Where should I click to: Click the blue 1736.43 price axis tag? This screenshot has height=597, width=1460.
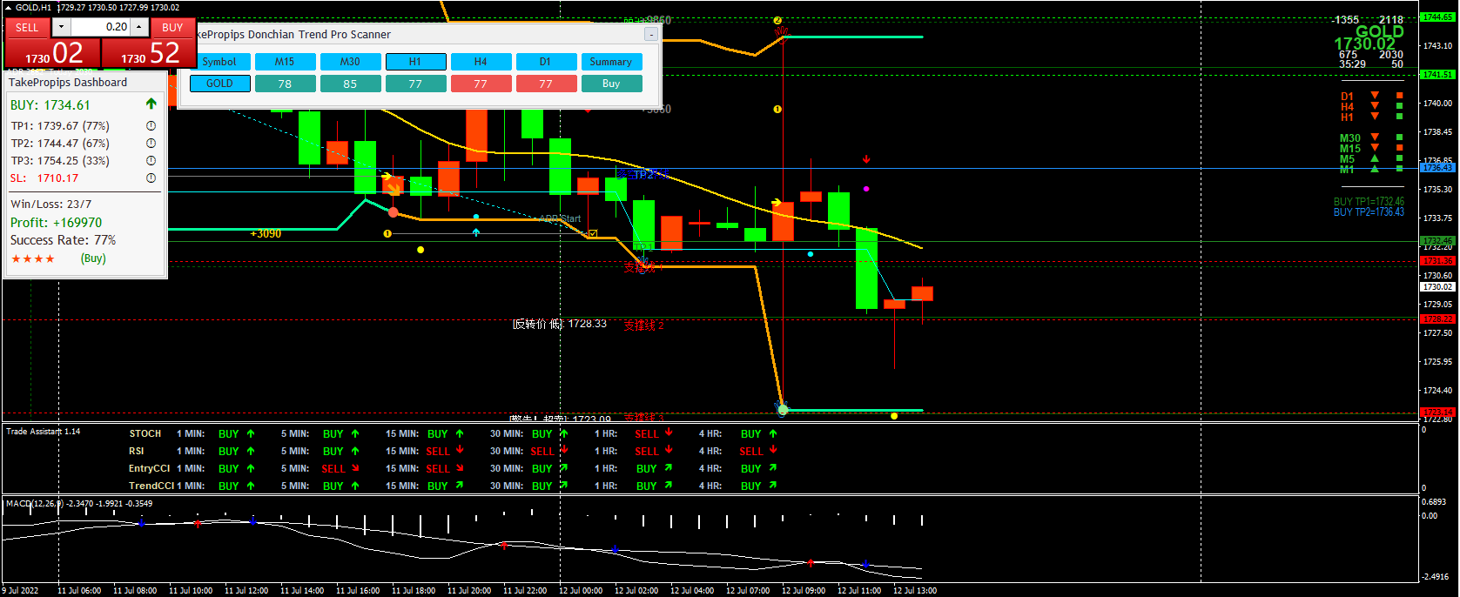[x=1437, y=167]
